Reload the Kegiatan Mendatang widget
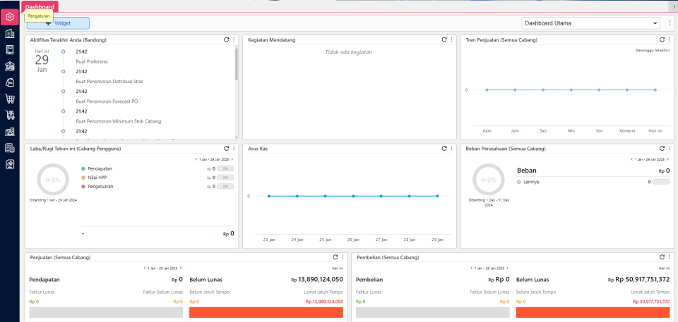Image resolution: width=678 pixels, height=322 pixels. [x=444, y=39]
